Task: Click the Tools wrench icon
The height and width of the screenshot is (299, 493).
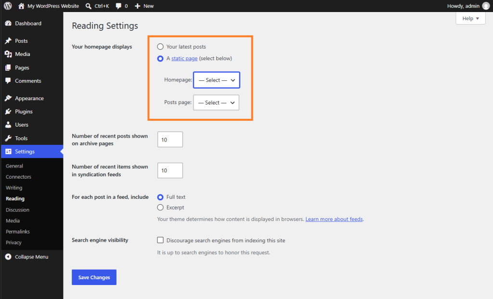Action: point(8,138)
